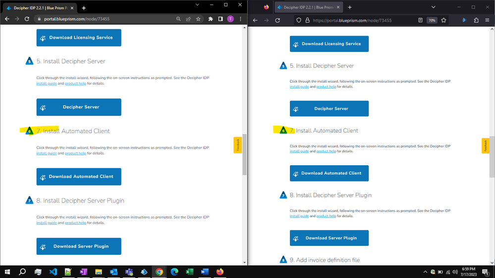The height and width of the screenshot is (278, 495).
Task: Click Download Server Plugin in Firefox
Action: pyautogui.click(x=329, y=238)
